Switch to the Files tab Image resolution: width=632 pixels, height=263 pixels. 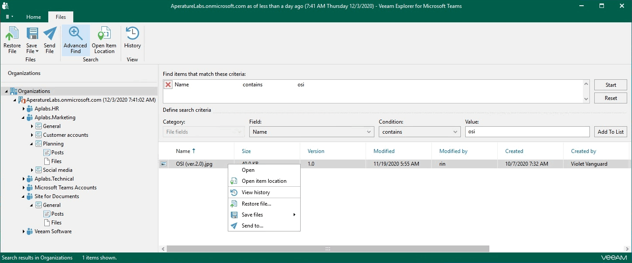coord(61,17)
